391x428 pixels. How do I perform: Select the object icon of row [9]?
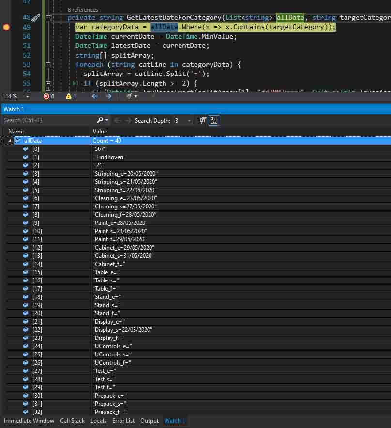26,223
